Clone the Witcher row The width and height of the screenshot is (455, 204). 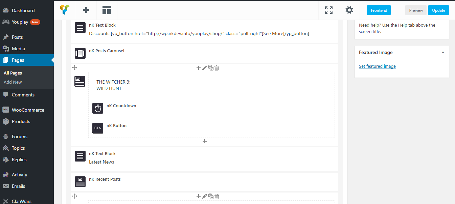tap(211, 68)
